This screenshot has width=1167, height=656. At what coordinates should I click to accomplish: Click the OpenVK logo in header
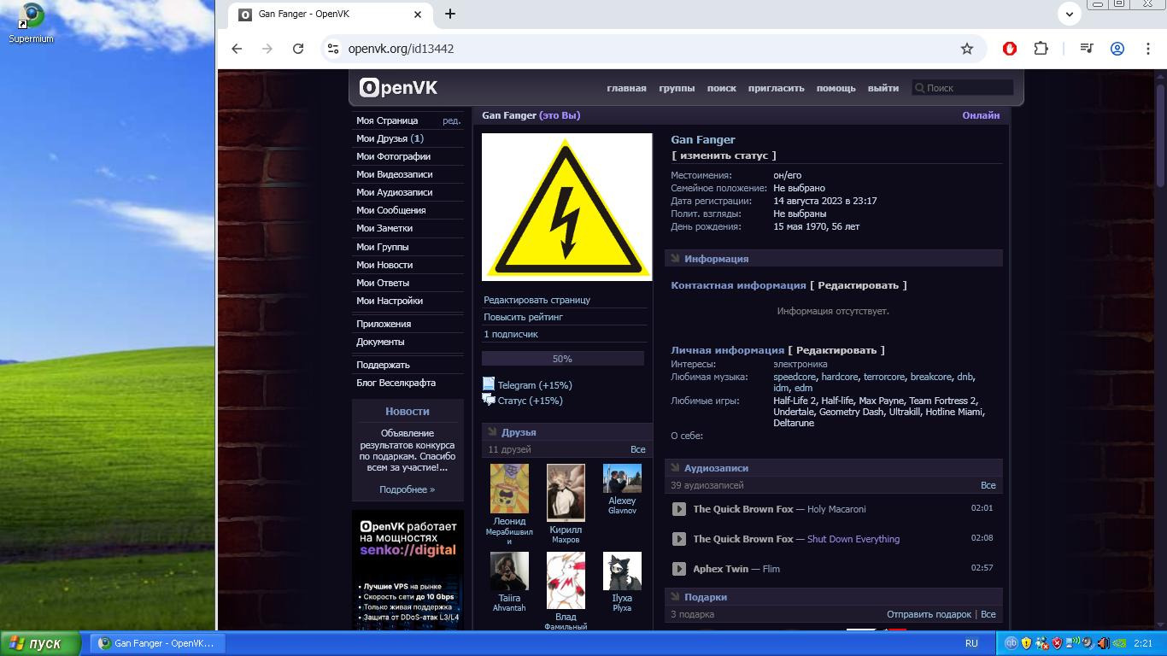(398, 87)
